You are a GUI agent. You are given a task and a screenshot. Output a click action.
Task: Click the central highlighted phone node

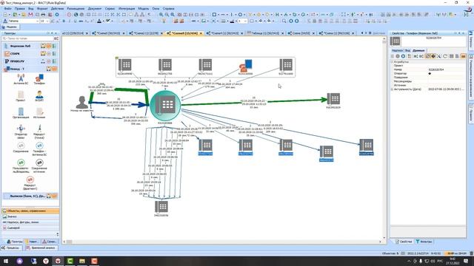[165, 106]
